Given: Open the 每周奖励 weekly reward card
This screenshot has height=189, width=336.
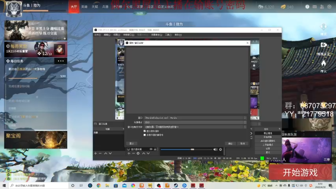Looking at the screenshot, I should pos(36,50).
